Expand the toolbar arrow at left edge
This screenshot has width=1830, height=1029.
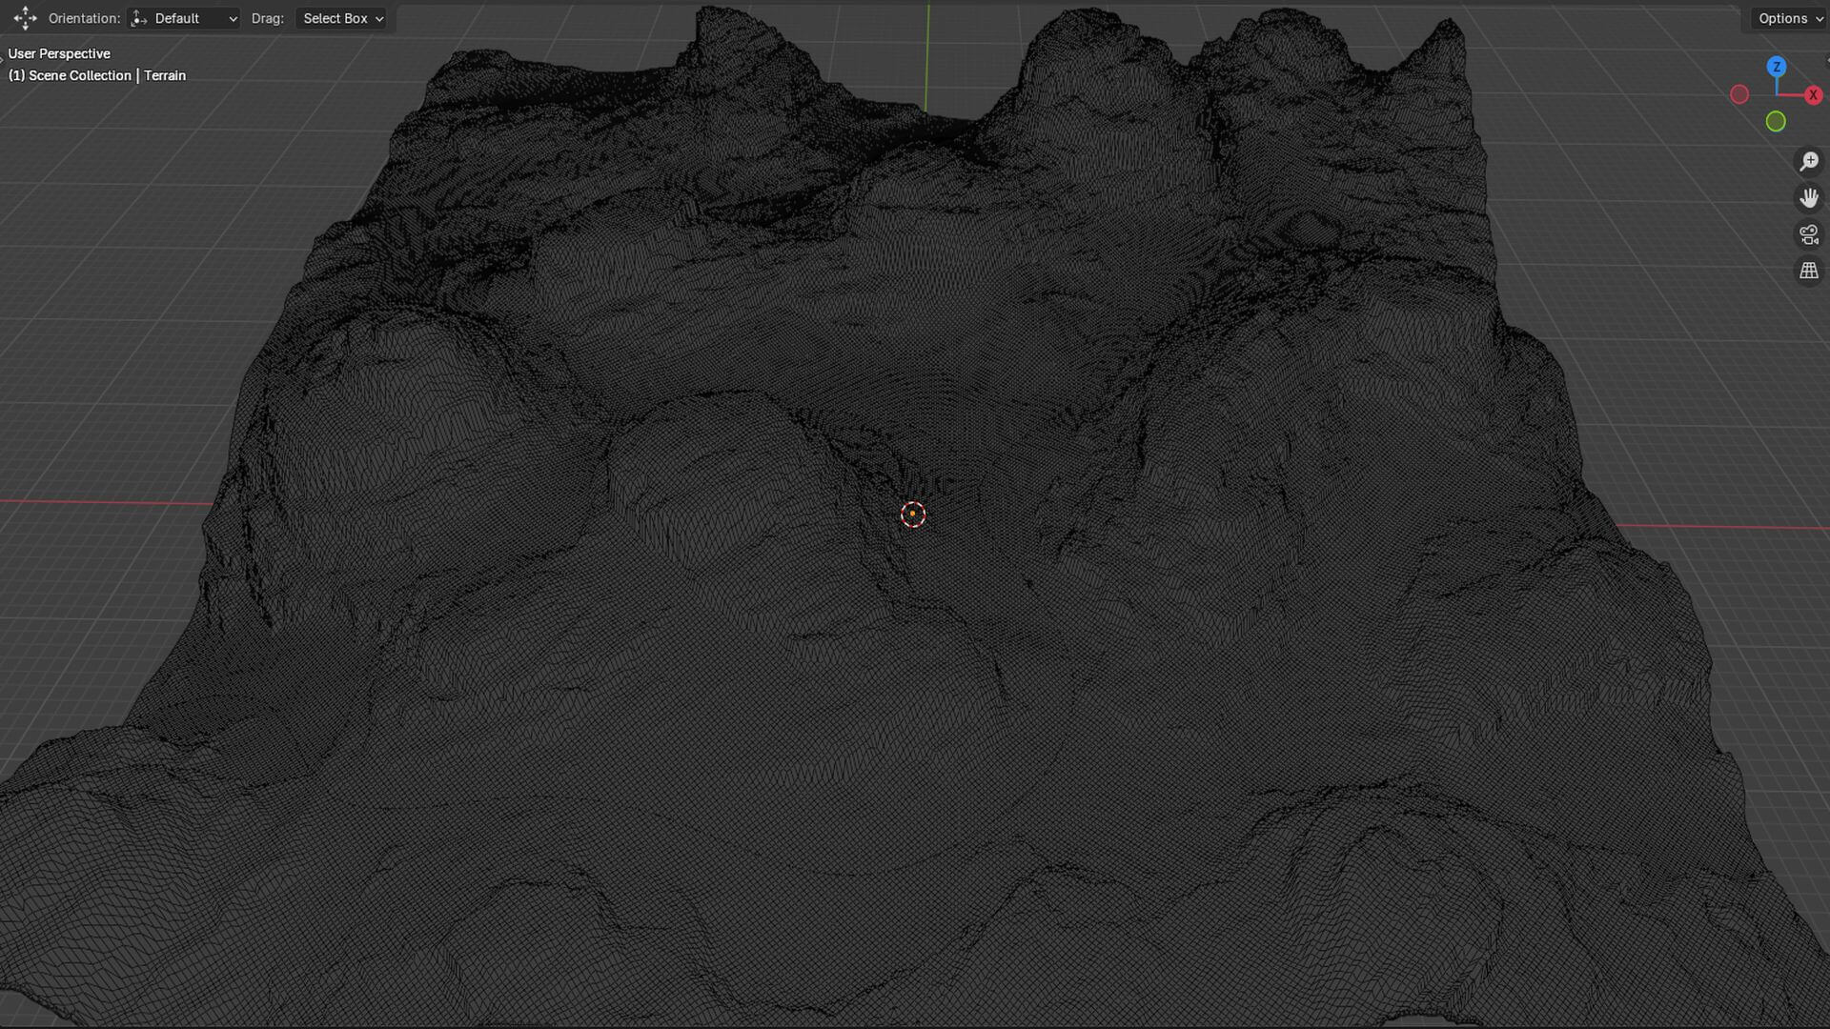click(3, 60)
